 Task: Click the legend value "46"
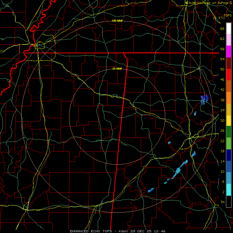coord(222,79)
